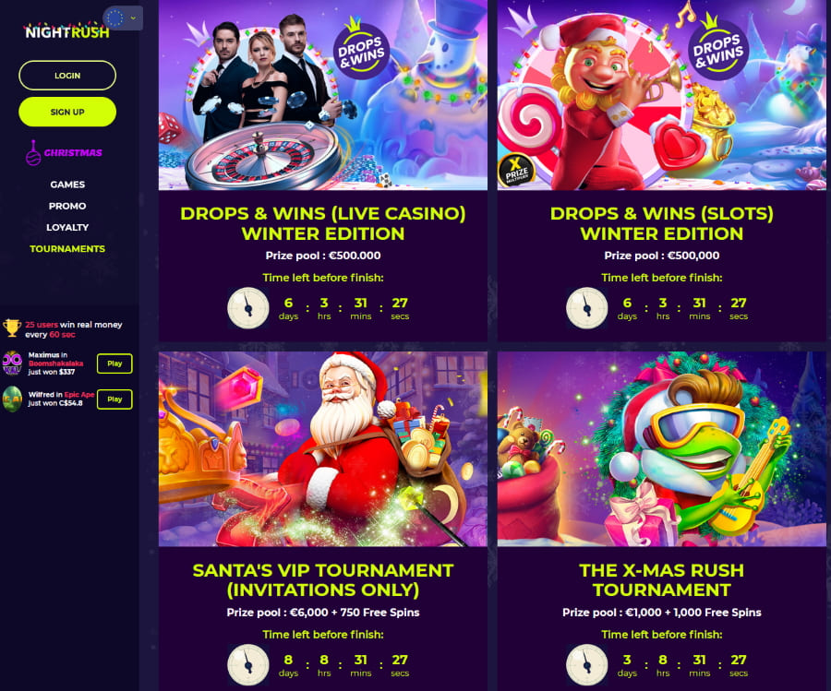Viewport: 831px width, 691px height.
Task: Click the X-Mas Rush countdown clock icon
Action: [586, 665]
